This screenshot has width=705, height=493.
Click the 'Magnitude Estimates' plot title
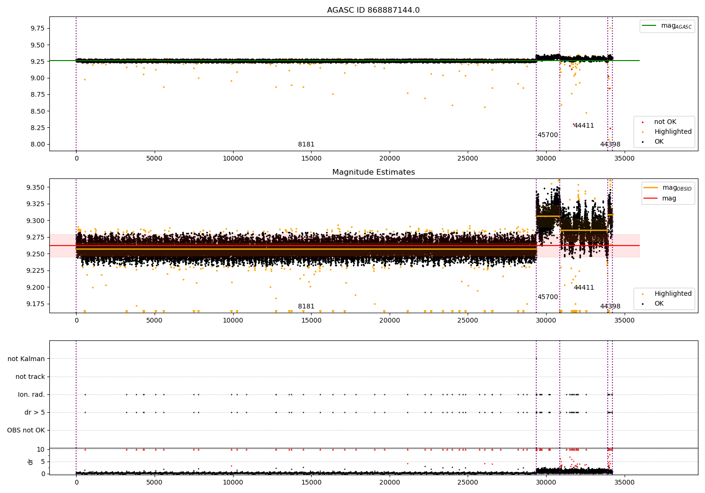click(373, 172)
